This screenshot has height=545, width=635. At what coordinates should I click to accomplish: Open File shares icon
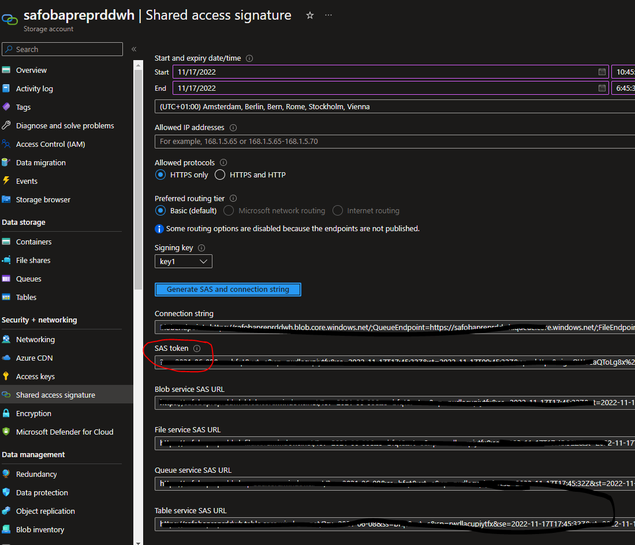pyautogui.click(x=6, y=260)
